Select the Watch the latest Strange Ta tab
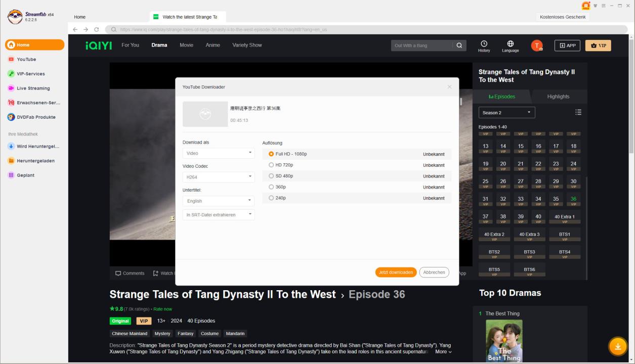Viewport: 635px width, 364px height. (x=187, y=17)
